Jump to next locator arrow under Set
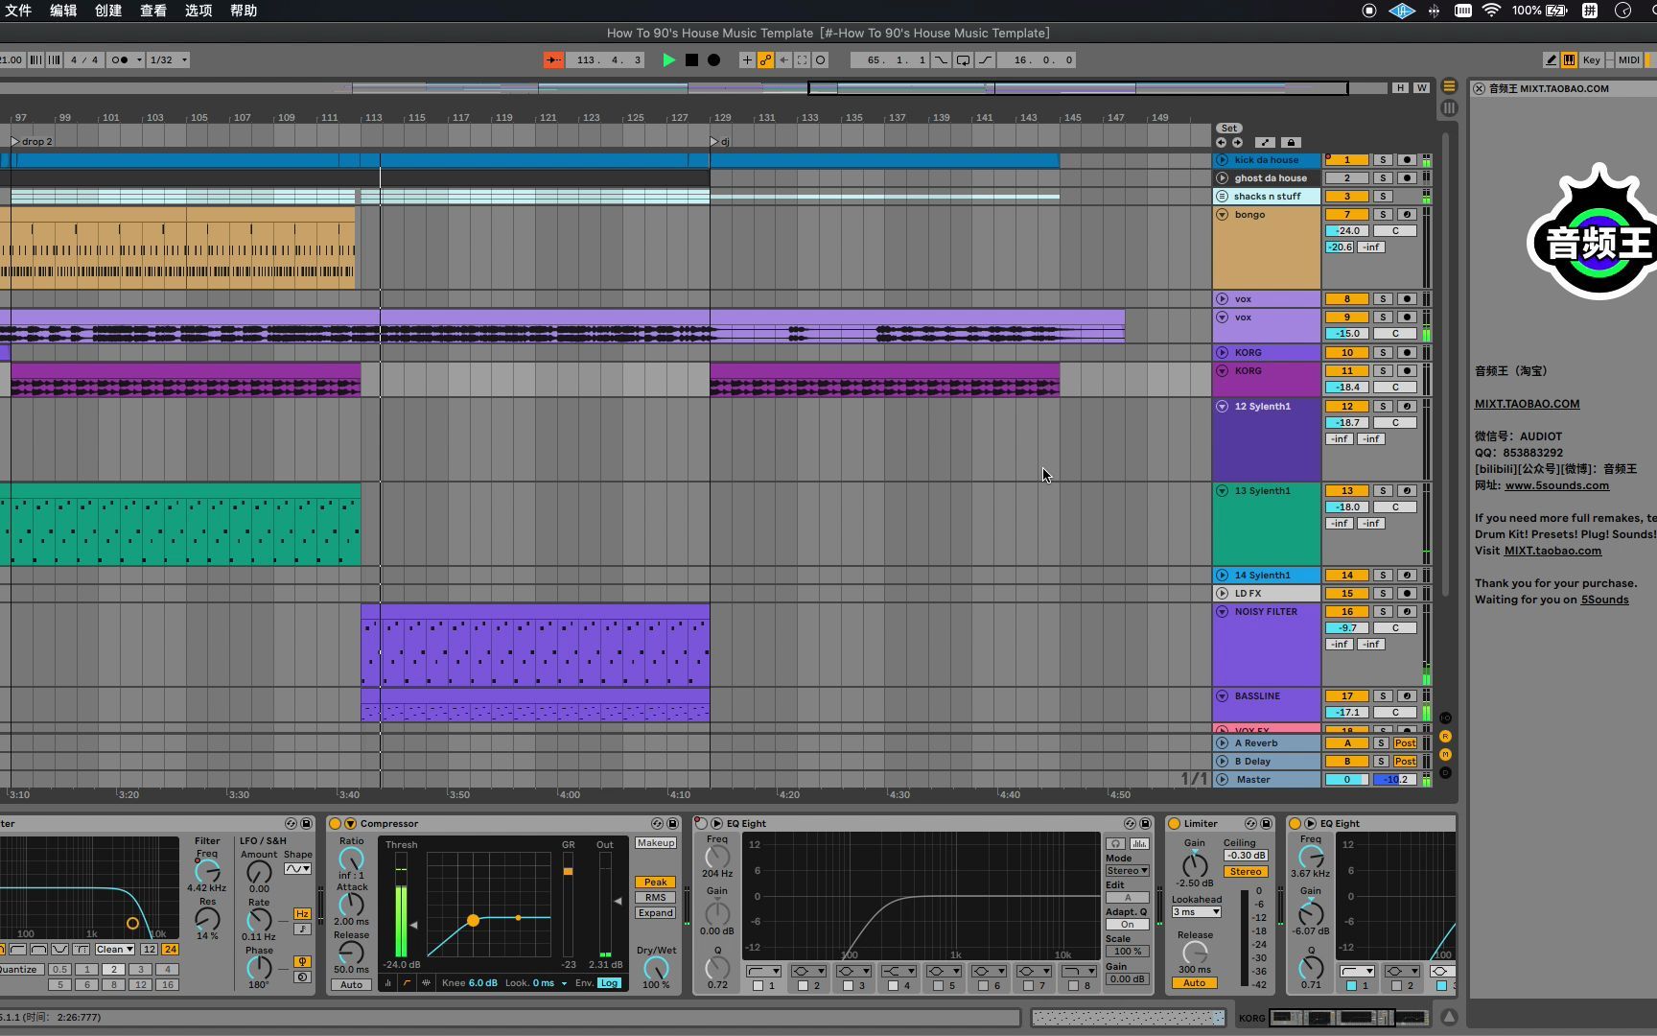 click(x=1237, y=142)
